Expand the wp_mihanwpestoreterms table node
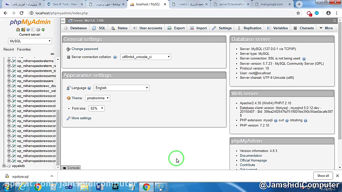Image resolution: width=342 pixels, height=192 pixels. (x=9, y=61)
